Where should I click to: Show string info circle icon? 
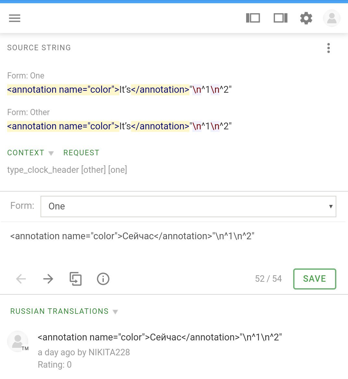[x=103, y=279]
